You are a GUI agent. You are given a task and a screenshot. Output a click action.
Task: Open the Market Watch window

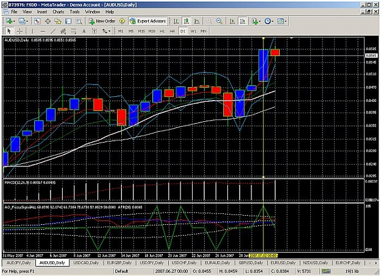(x=37, y=21)
